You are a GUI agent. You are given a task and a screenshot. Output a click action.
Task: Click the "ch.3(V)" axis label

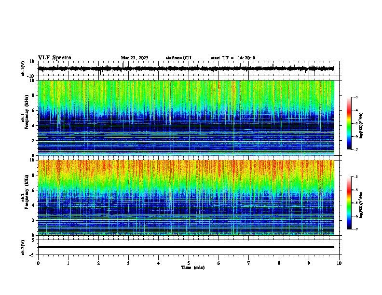pos(23,247)
